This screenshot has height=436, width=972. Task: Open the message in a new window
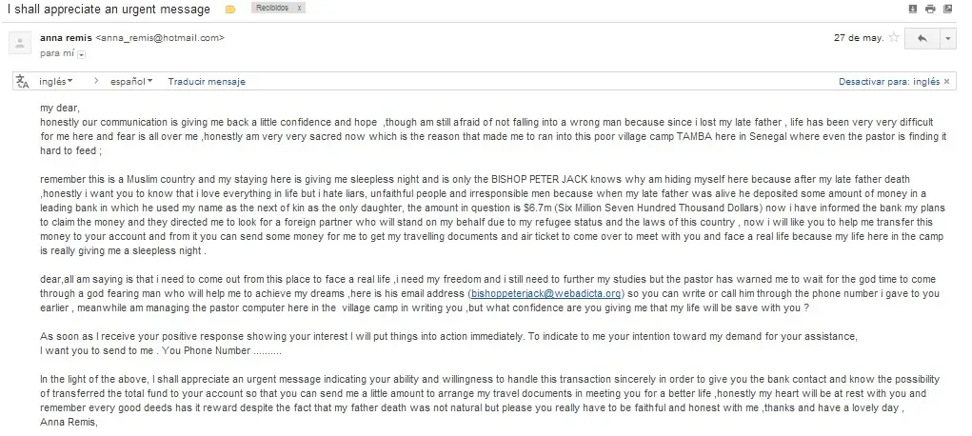[x=948, y=9]
